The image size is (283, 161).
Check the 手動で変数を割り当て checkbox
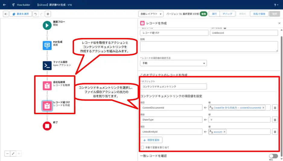(142, 147)
